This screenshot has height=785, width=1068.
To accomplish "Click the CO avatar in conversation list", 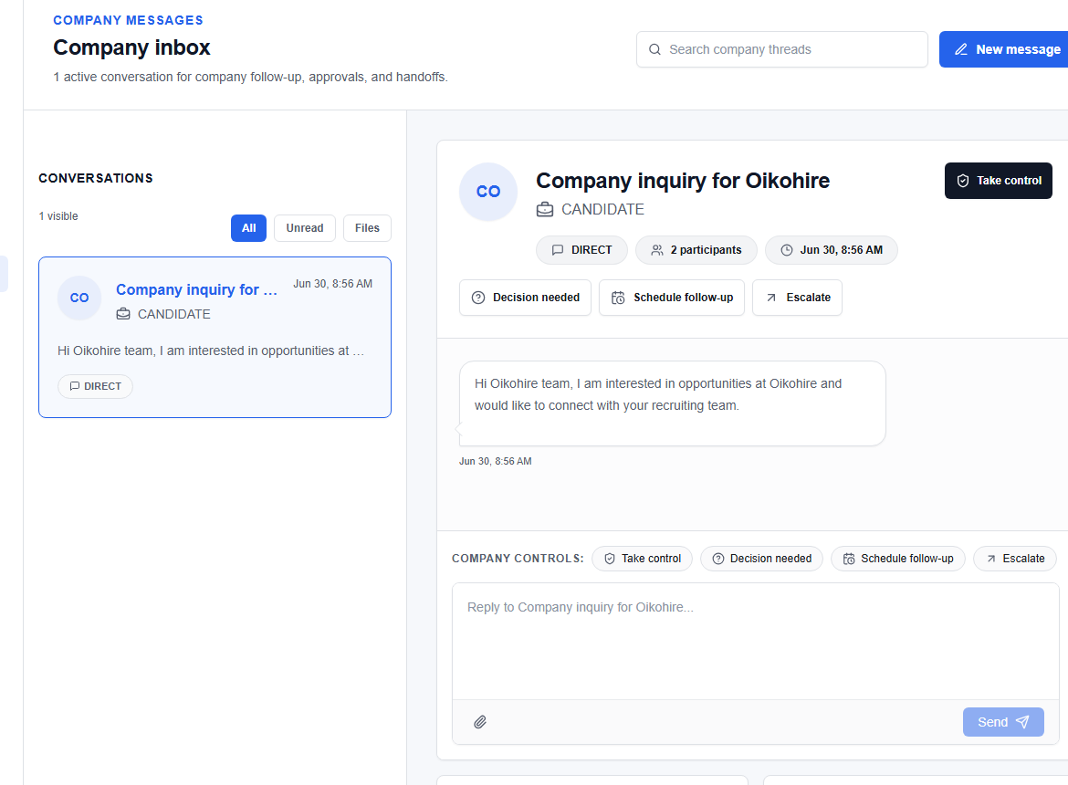I will click(79, 298).
